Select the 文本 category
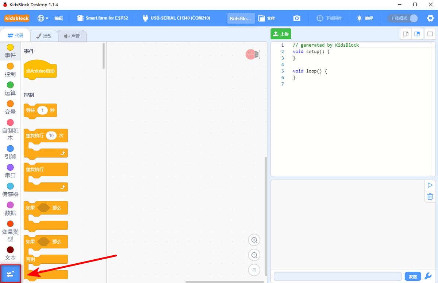Image resolution: width=438 pixels, height=283 pixels. (10, 254)
